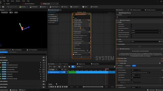This screenshot has width=163, height=91.
Task: Toggle the Determinism checkbox
Action: pyautogui.click(x=131, y=26)
